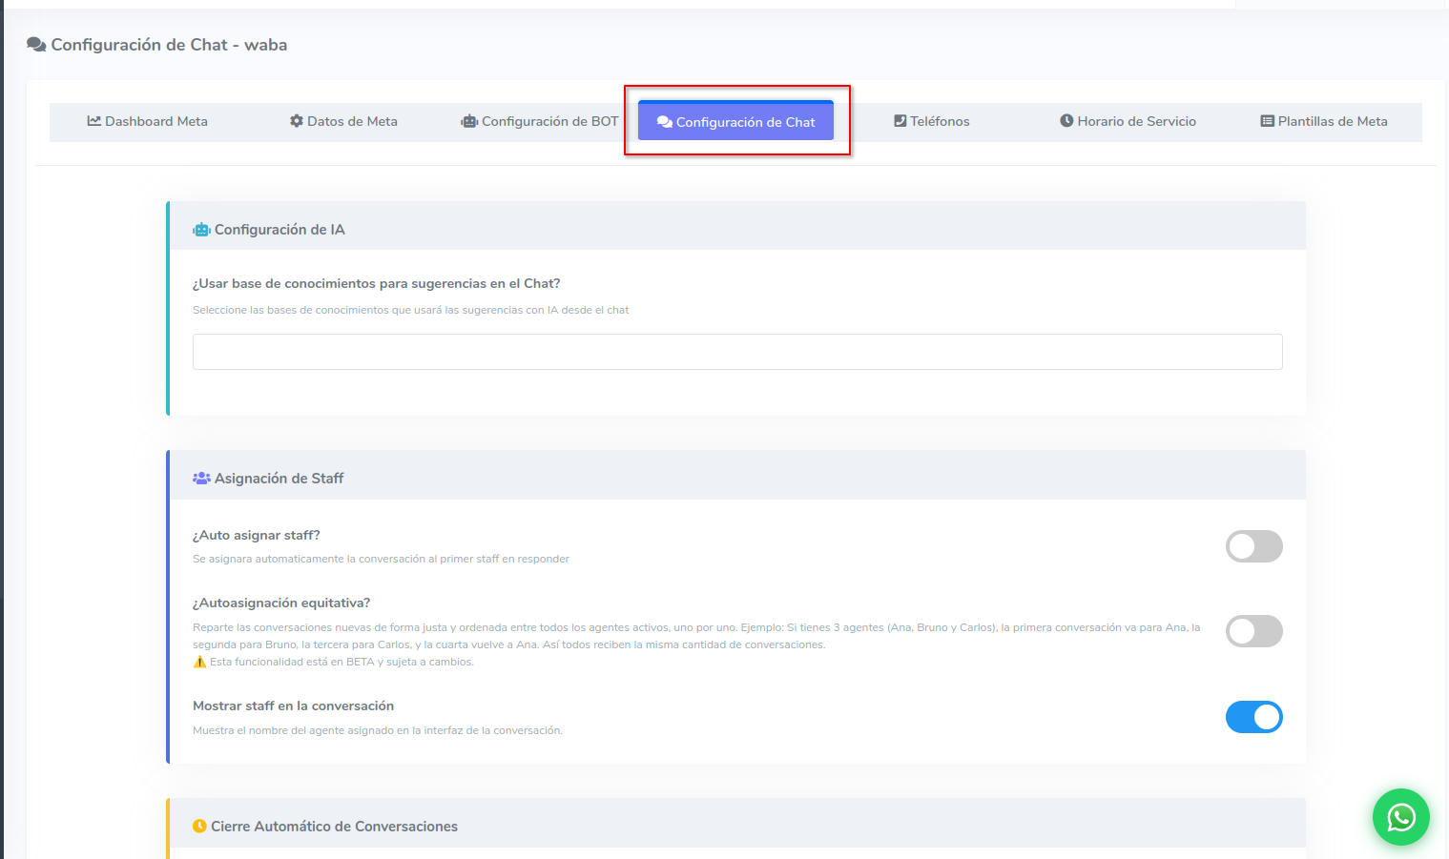Click the robot icon beside Configuración de BOT
Screen dimensions: 1449x859
pos(469,121)
